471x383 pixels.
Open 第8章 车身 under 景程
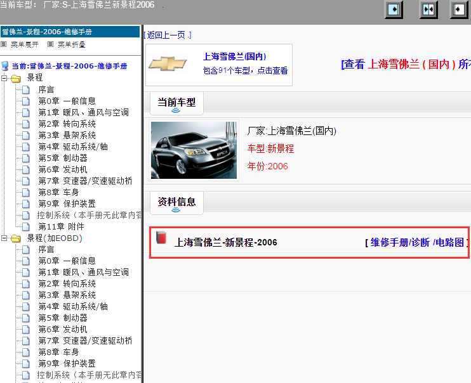click(x=58, y=192)
